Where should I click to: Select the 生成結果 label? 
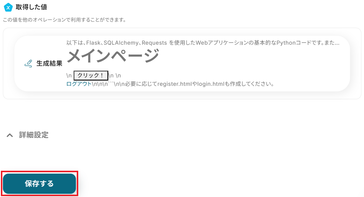tap(49, 64)
